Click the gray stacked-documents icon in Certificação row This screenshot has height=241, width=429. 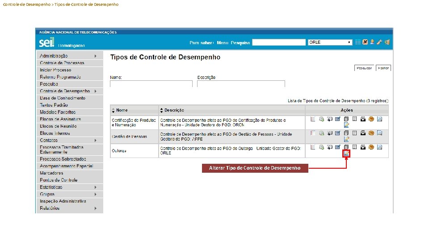[346, 119]
